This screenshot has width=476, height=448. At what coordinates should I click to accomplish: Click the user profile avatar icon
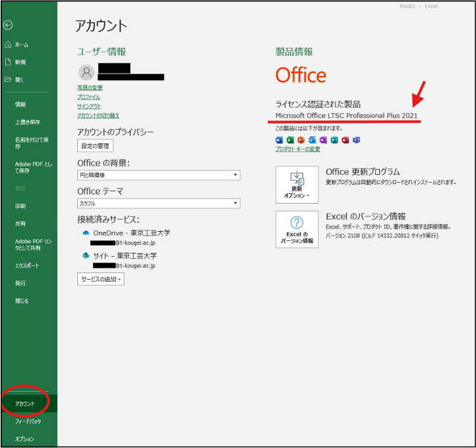(x=86, y=72)
